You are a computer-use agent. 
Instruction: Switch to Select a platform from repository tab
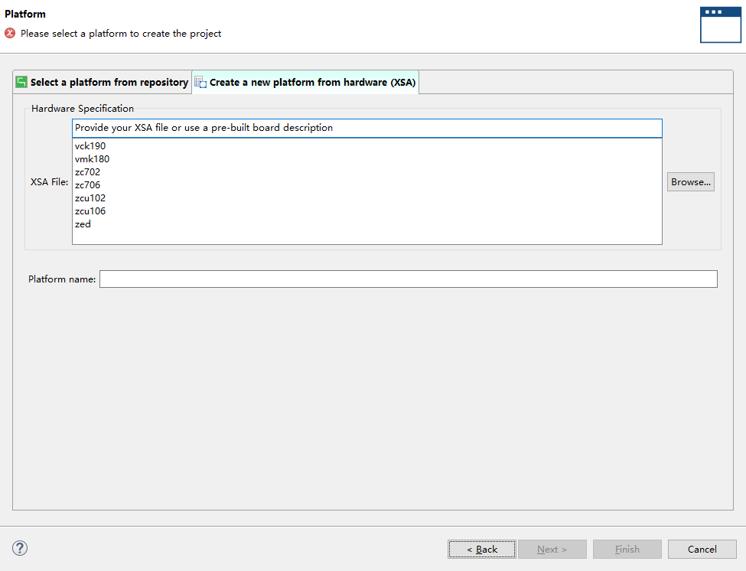coord(109,82)
